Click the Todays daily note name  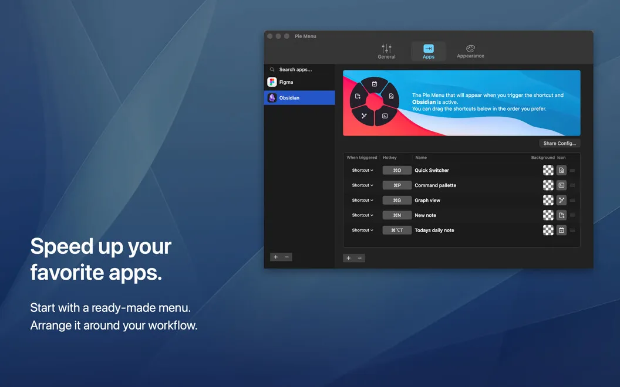tap(434, 230)
